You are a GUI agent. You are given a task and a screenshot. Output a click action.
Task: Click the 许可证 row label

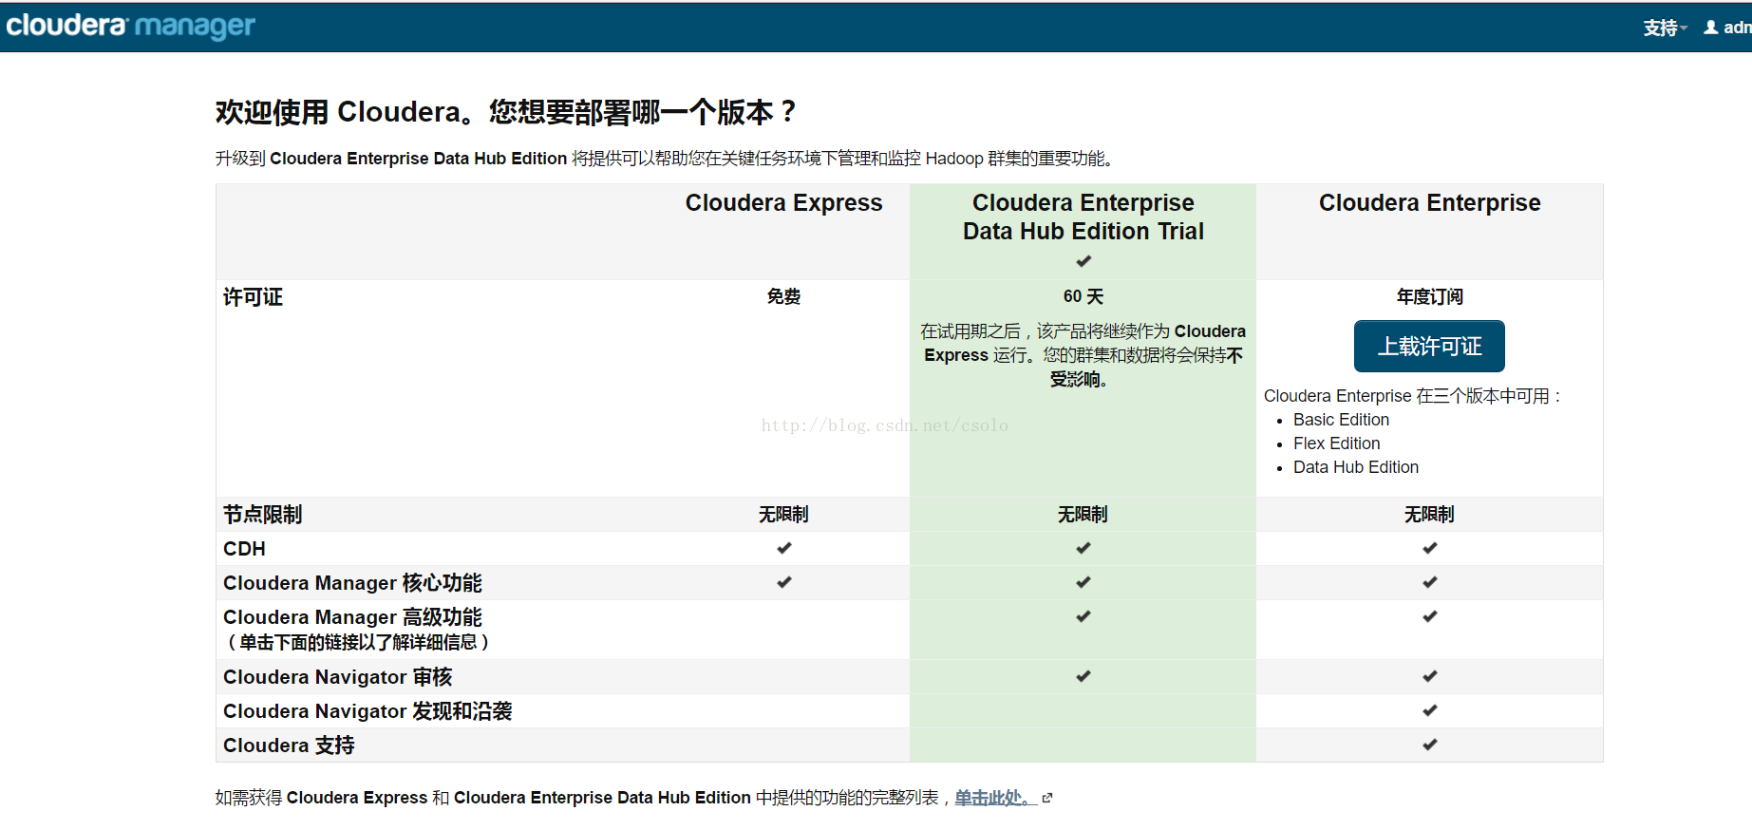coord(253,297)
